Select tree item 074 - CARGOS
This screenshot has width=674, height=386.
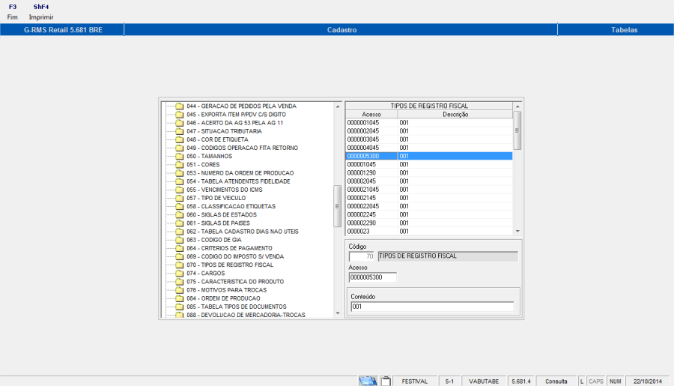click(205, 274)
